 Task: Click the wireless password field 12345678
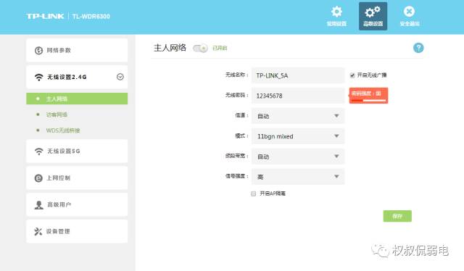click(298, 96)
